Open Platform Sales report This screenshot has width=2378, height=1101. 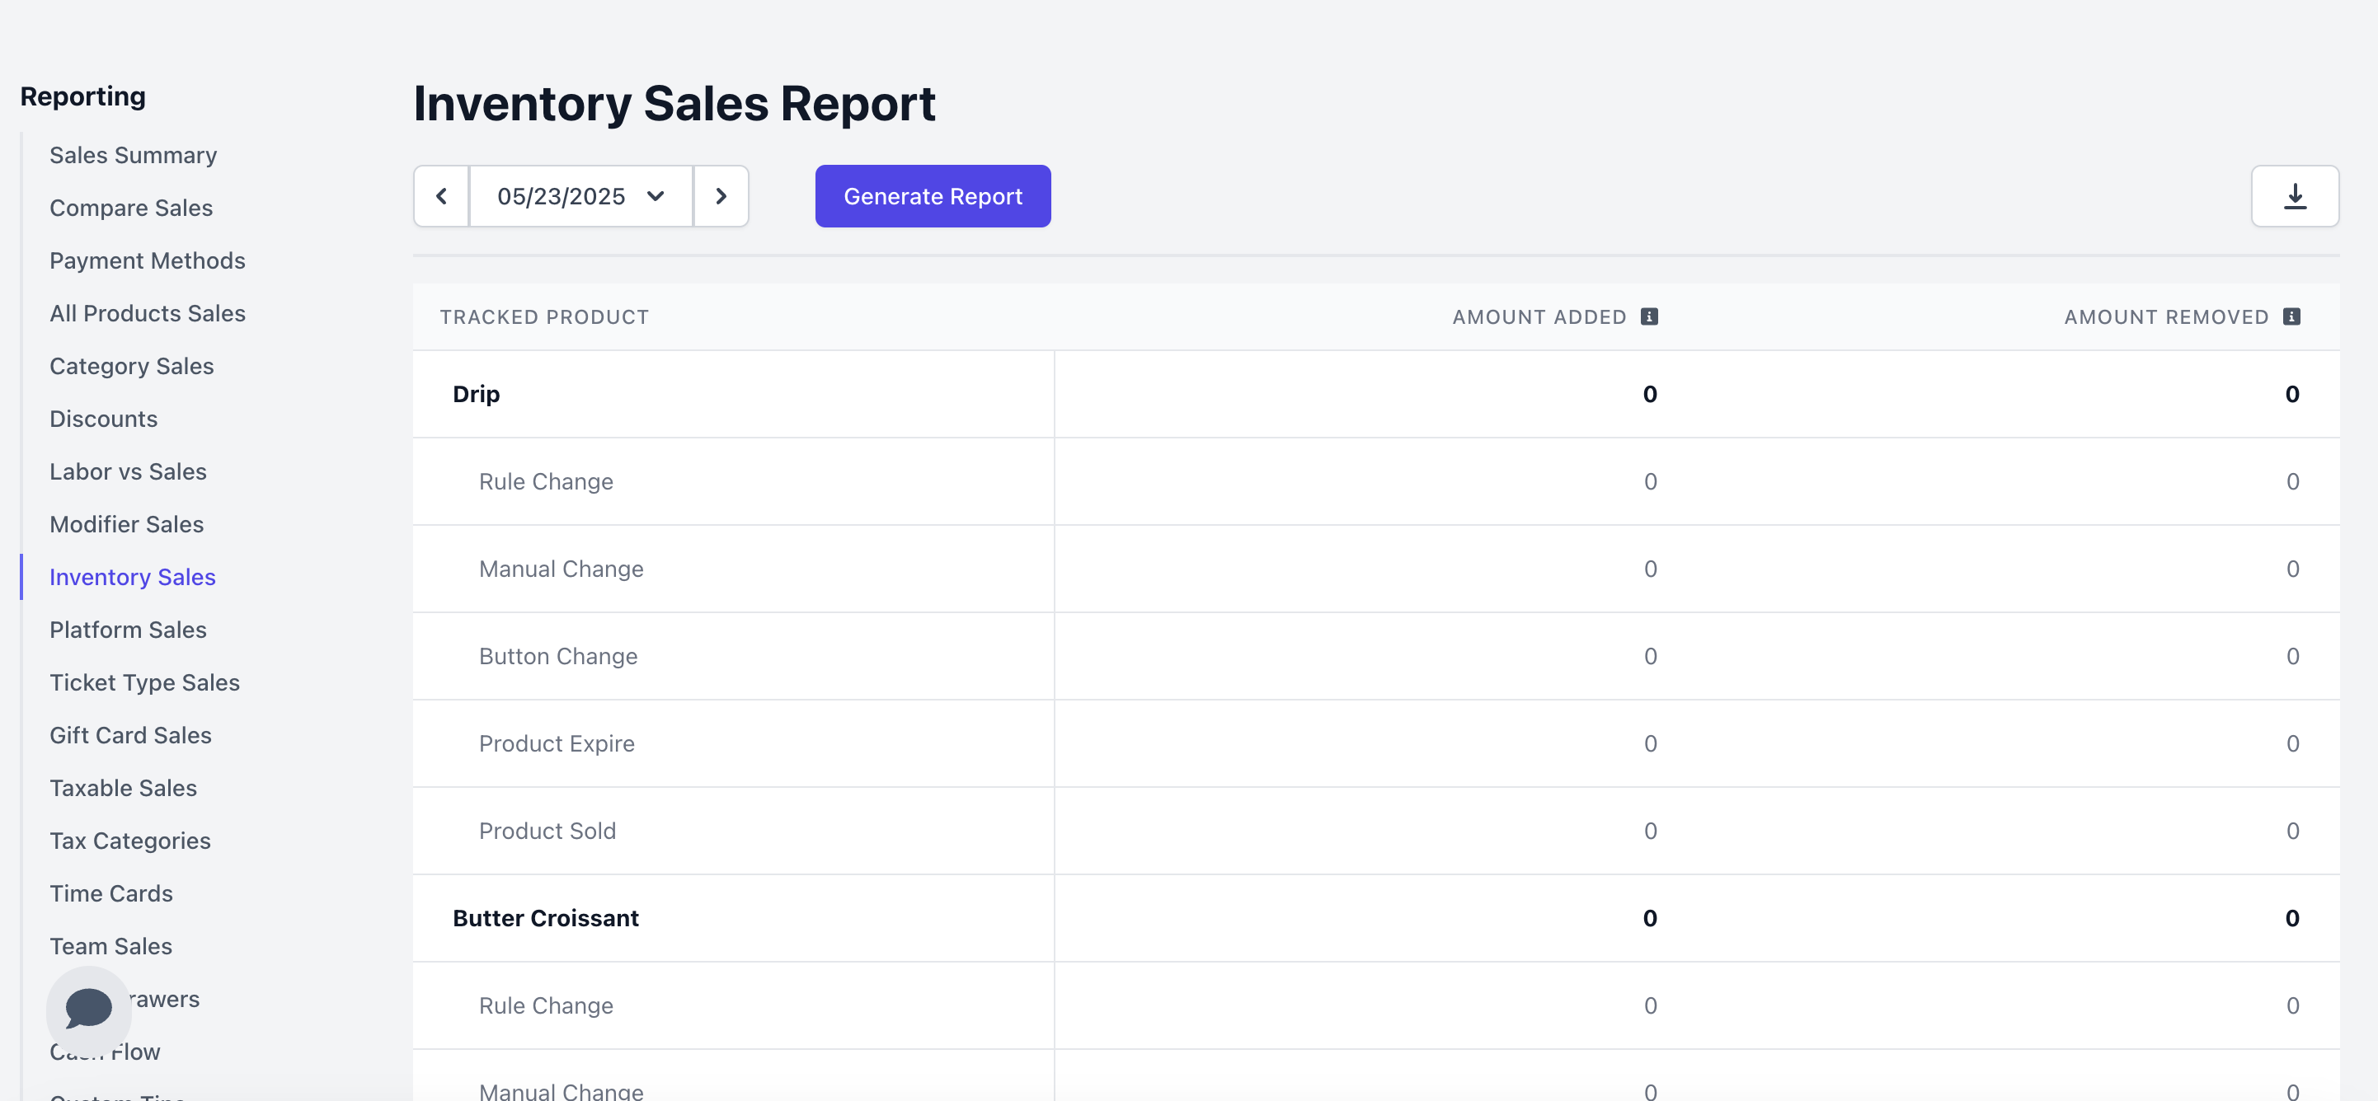point(127,630)
